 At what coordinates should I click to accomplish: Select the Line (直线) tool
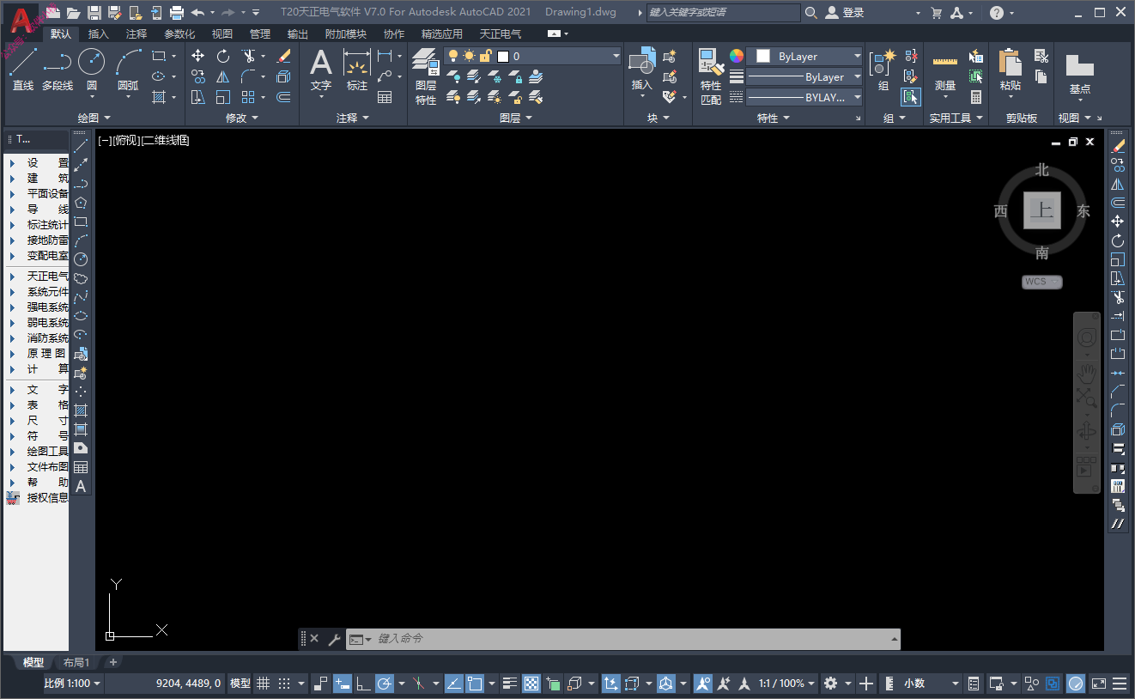(x=23, y=69)
